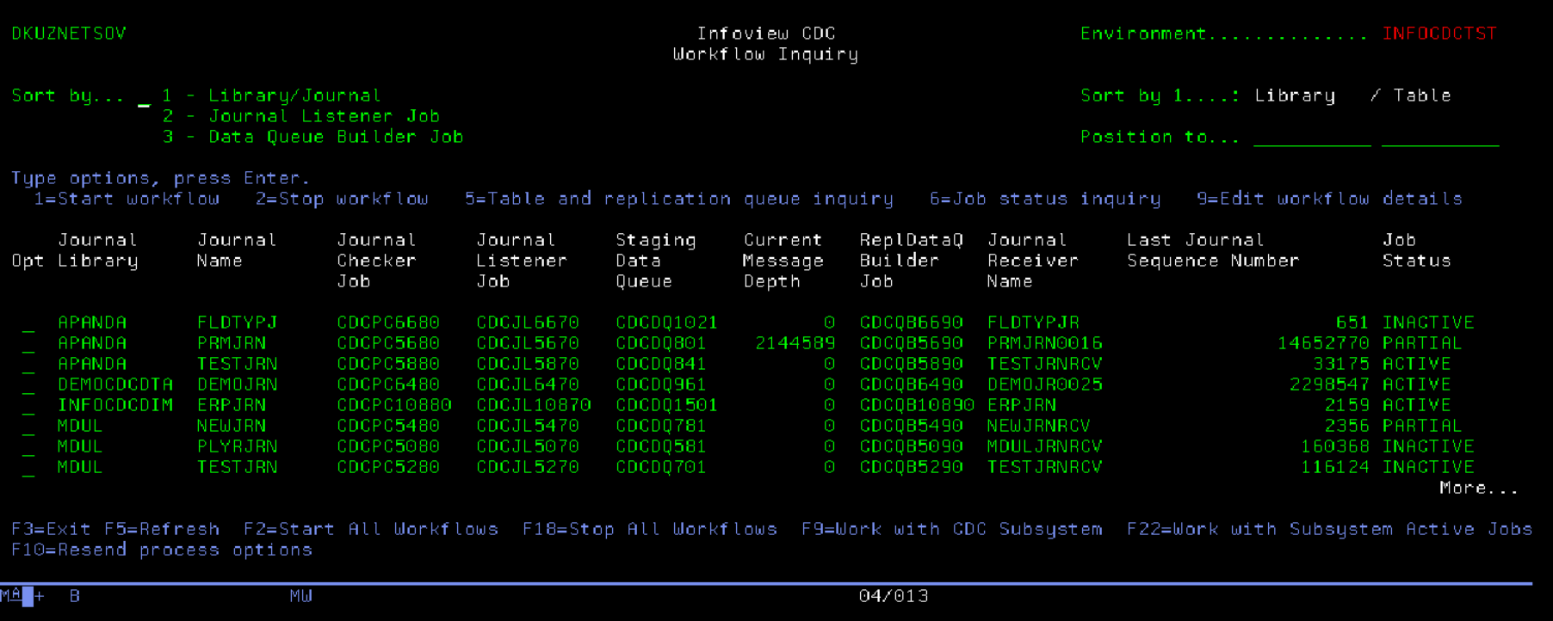Click F18=Stop All Workflows key
This screenshot has width=1553, height=621.
coord(650,529)
